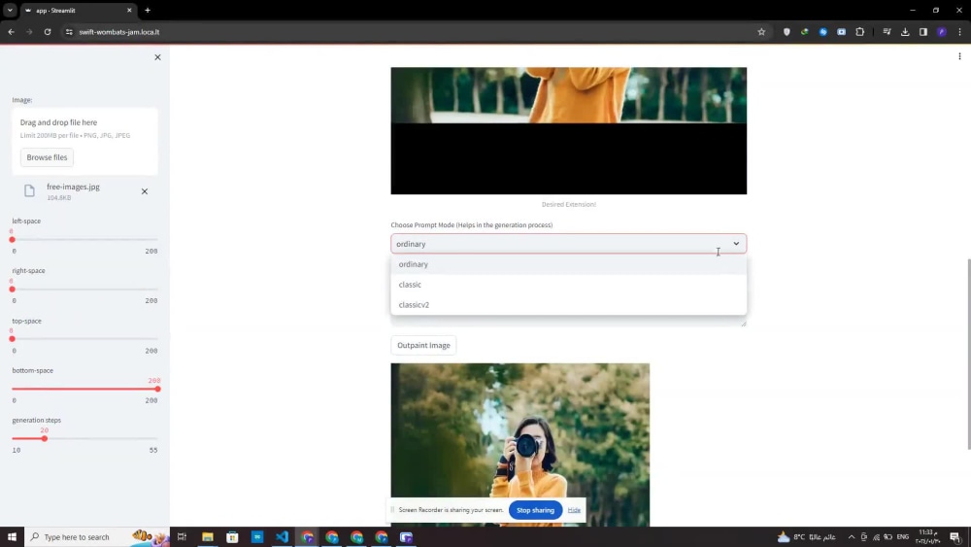
Task: Click the bottom-space slider handle
Action: pyautogui.click(x=157, y=389)
